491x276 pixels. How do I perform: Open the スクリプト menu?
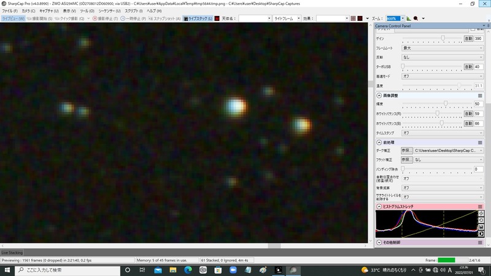[x=134, y=11]
